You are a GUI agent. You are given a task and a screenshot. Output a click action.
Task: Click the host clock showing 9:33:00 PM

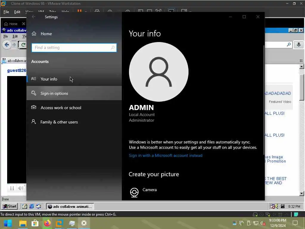pyautogui.click(x=278, y=220)
